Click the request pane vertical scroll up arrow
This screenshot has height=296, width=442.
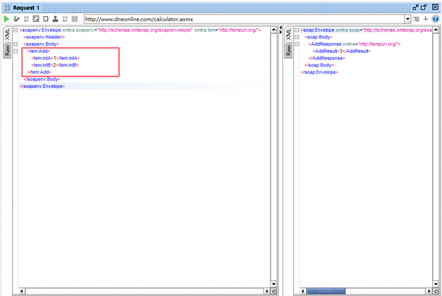pos(274,30)
